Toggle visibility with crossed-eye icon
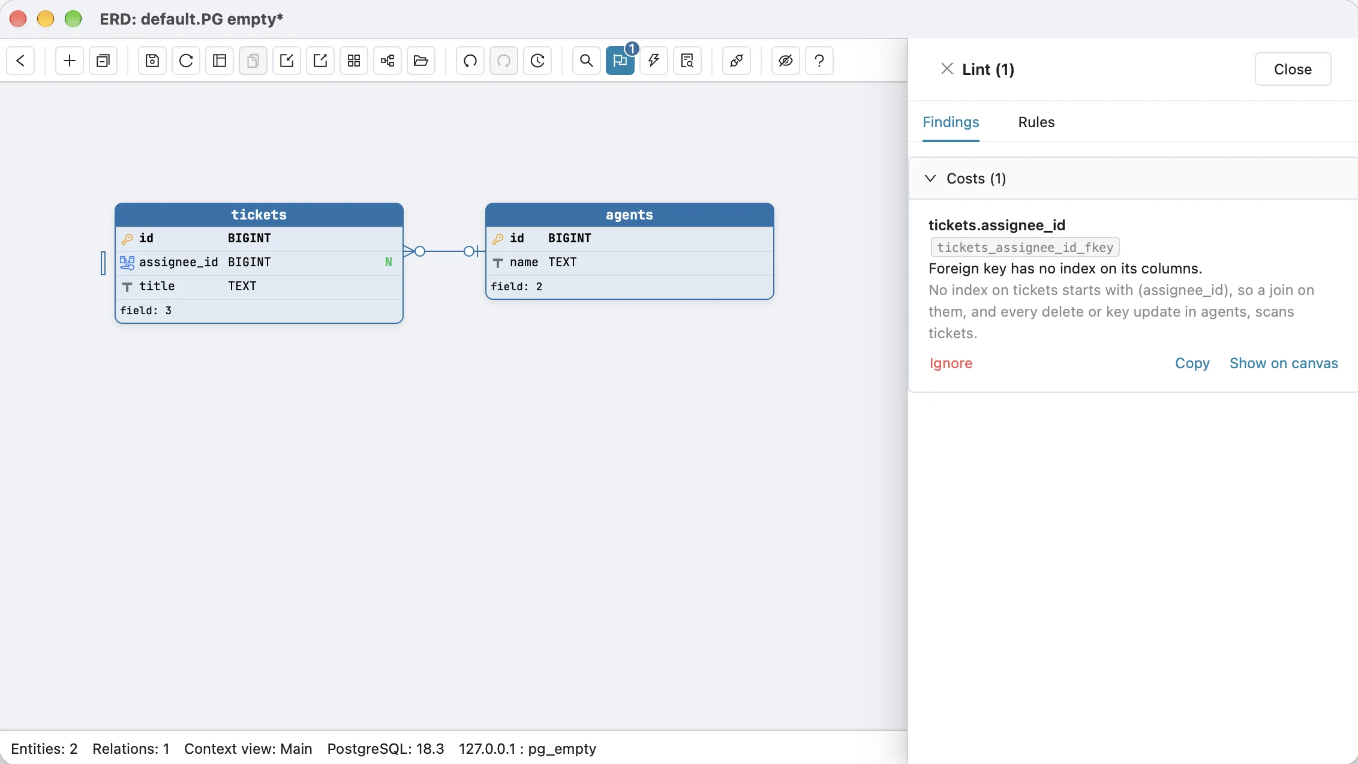The image size is (1358, 764). 786,61
